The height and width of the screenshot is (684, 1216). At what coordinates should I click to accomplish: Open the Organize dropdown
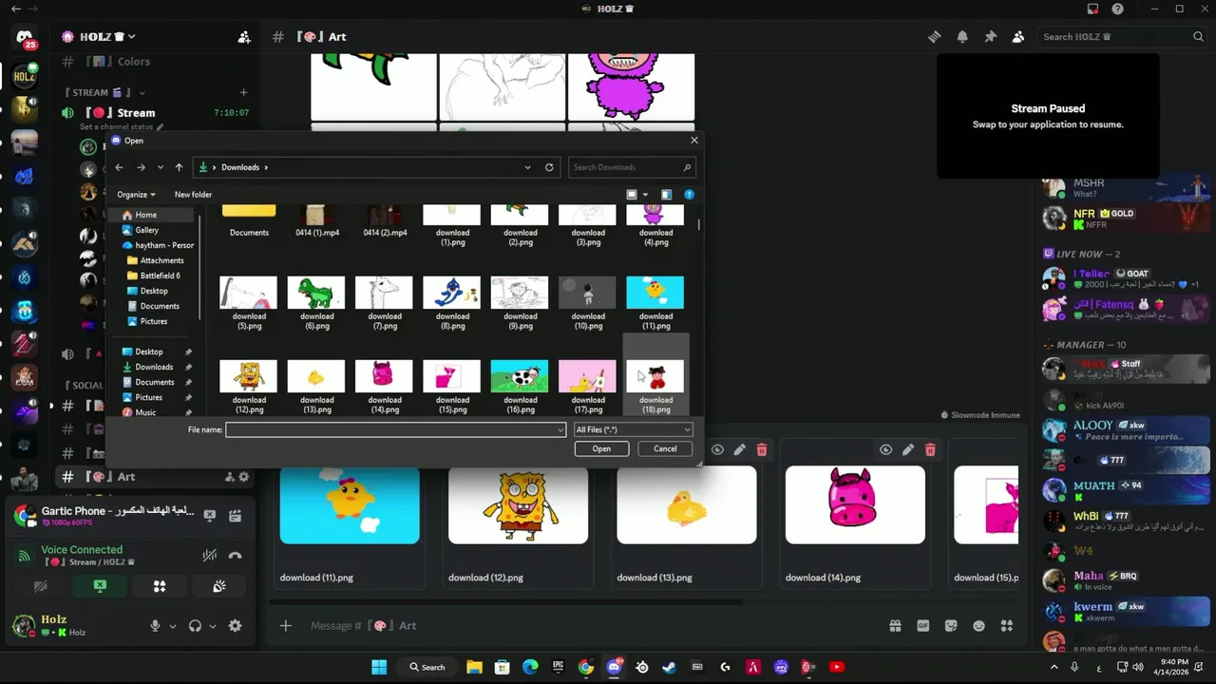point(136,195)
